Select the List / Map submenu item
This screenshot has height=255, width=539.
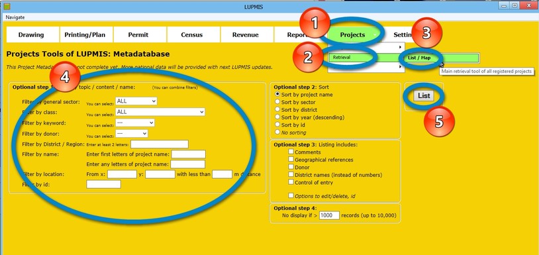tap(442, 58)
